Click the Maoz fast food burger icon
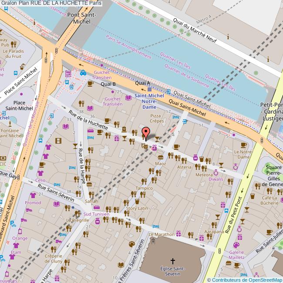The image size is (283, 283). [x=160, y=157]
